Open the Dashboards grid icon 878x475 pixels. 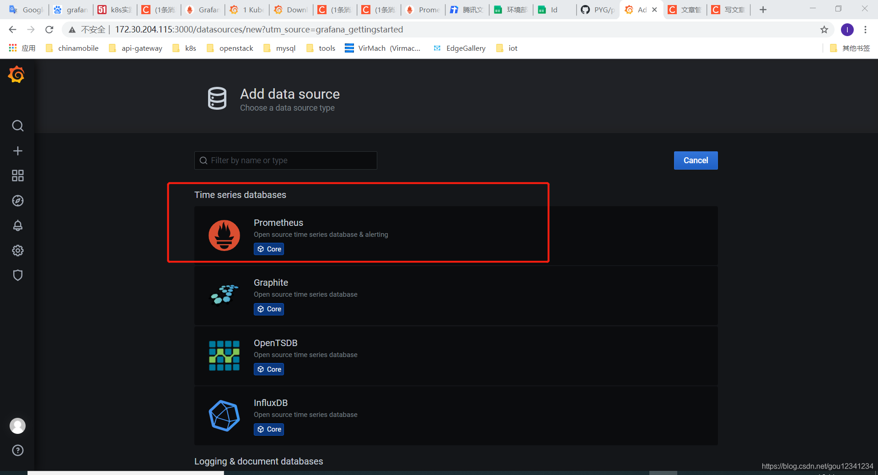(x=17, y=176)
